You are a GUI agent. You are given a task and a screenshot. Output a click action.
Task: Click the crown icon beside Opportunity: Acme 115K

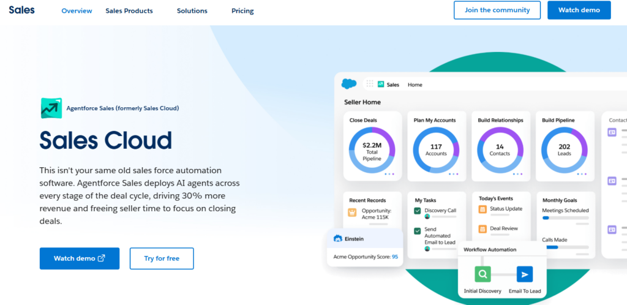(x=352, y=213)
